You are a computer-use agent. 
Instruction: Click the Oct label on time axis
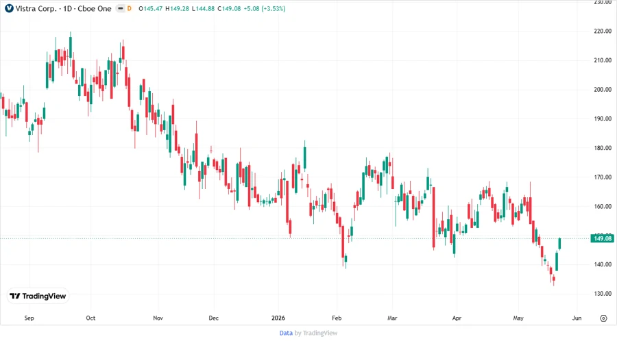(x=90, y=318)
